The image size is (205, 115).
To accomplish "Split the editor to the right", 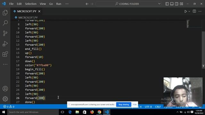I will [x=194, y=11].
